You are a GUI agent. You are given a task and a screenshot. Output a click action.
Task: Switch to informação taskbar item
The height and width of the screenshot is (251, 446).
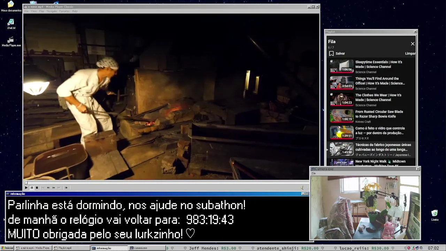pyautogui.click(x=109, y=248)
